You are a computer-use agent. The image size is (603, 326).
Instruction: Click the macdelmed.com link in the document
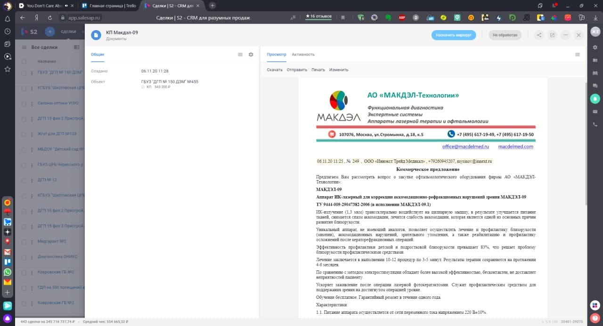pyautogui.click(x=515, y=146)
